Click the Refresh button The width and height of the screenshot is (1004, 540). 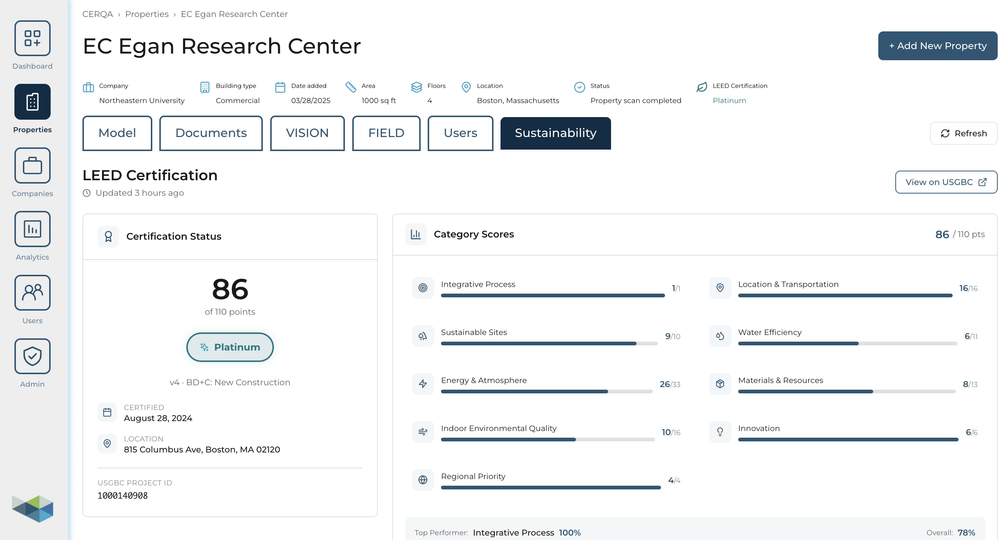[x=963, y=134]
